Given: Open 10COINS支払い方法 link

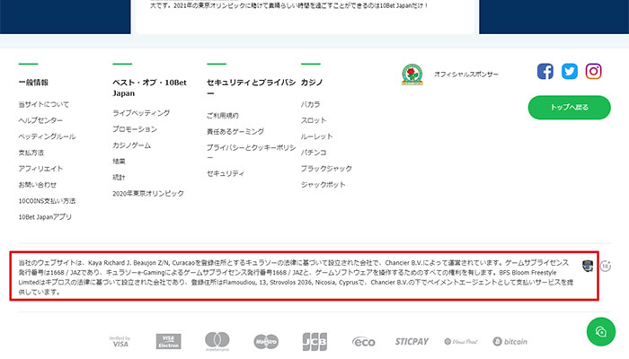Looking at the screenshot, I should point(47,201).
